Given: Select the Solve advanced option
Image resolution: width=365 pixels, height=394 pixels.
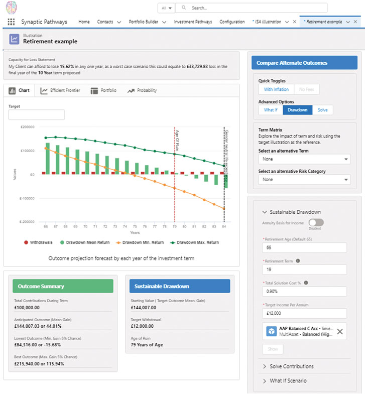Looking at the screenshot, I should 322,110.
